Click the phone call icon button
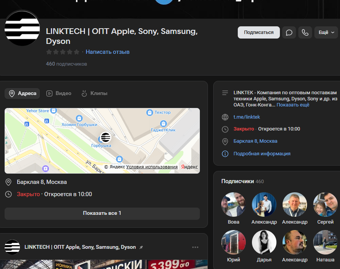This screenshot has height=269, width=340. [x=305, y=32]
